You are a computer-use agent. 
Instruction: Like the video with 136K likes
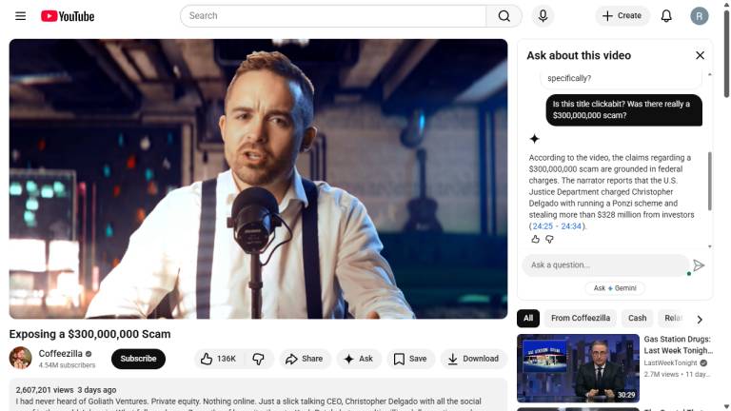218,359
